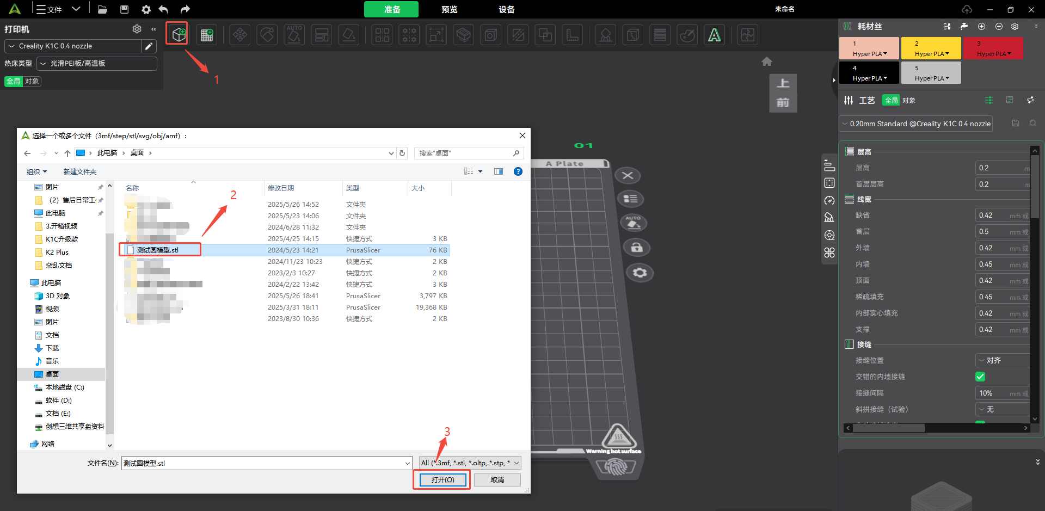Select file 测试圆模型.stl in list
The width and height of the screenshot is (1045, 511).
tap(157, 250)
